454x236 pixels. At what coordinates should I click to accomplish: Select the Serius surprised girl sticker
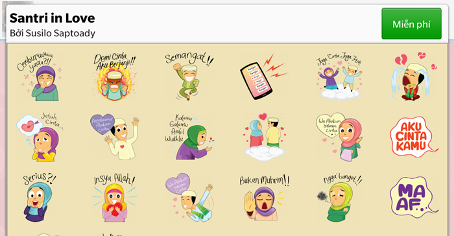coord(39,198)
